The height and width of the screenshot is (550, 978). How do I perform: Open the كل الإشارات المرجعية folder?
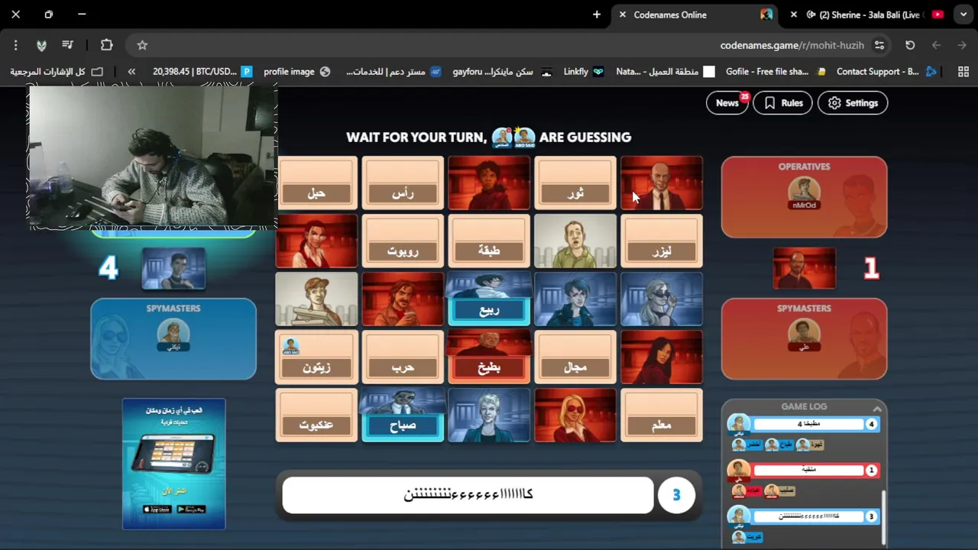click(57, 72)
